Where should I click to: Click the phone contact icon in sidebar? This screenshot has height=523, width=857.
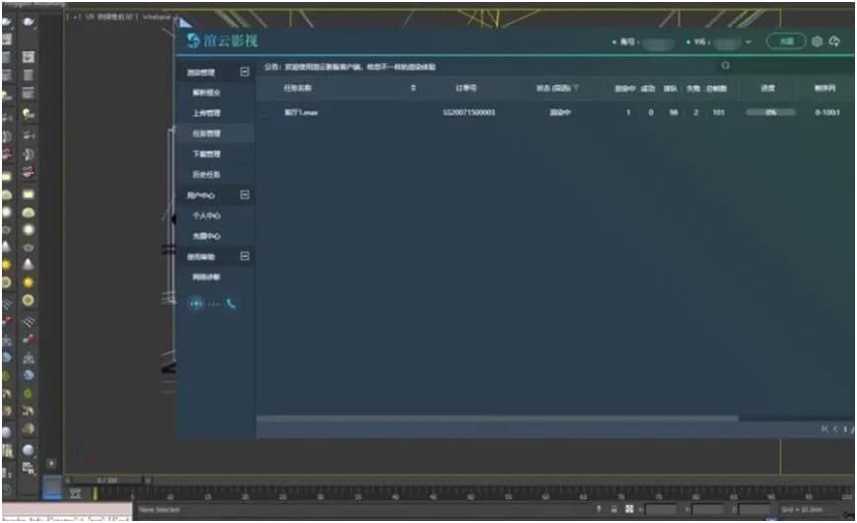click(x=231, y=304)
